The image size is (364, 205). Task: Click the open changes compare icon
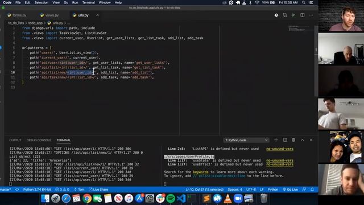tap(285, 15)
